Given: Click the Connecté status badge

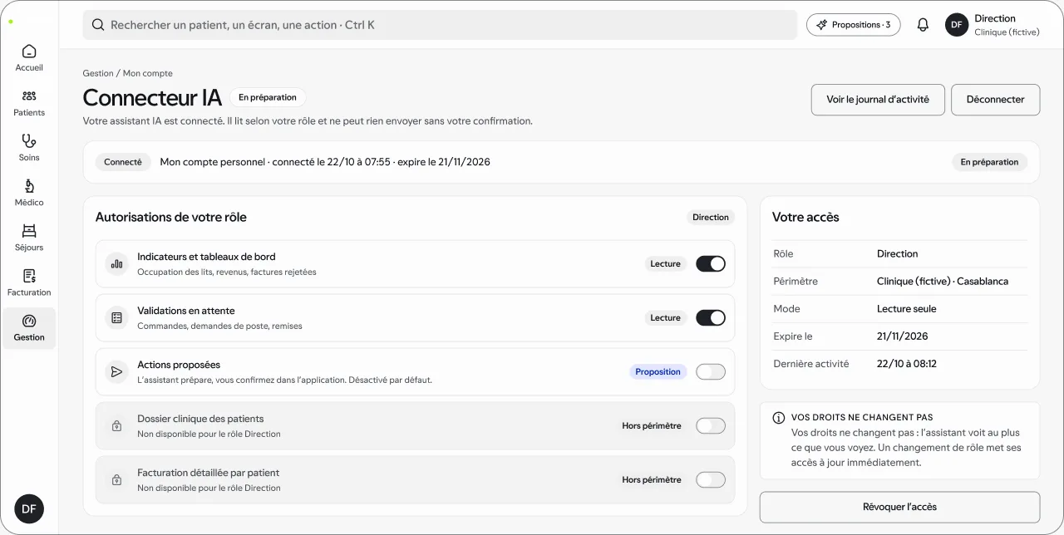Looking at the screenshot, I should [x=123, y=163].
